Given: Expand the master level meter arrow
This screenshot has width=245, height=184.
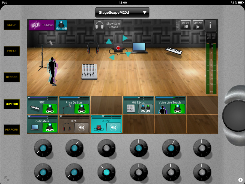Looking at the screenshot, I should point(205,76).
